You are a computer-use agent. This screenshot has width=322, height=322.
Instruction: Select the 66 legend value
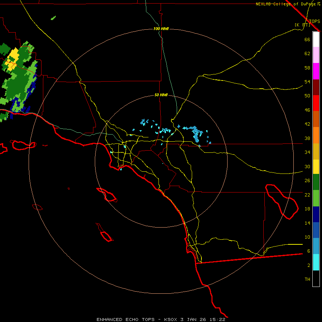(x=307, y=39)
